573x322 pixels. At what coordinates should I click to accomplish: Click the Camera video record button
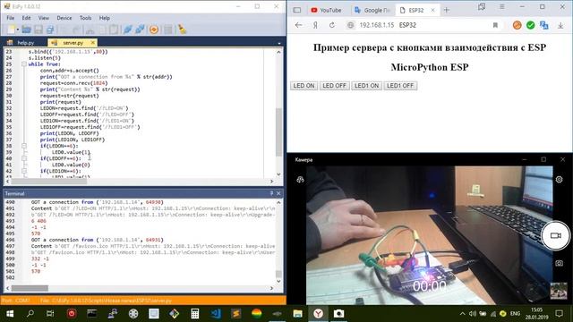click(x=555, y=235)
